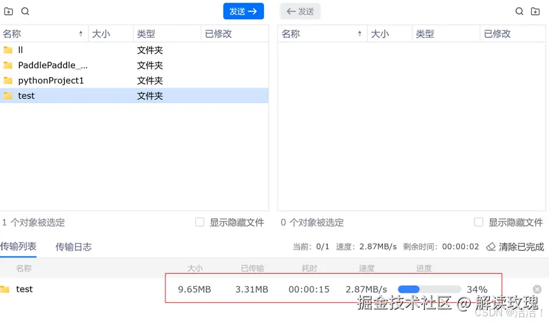Click the eraser icon beside 清除已完成
This screenshot has width=549, height=322.
tap(491, 247)
